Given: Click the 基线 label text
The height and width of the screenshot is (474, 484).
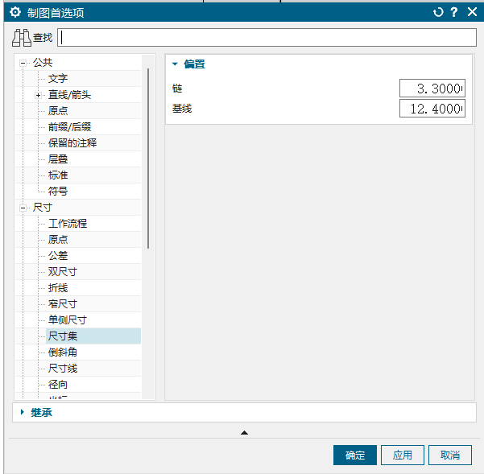Looking at the screenshot, I should point(182,109).
